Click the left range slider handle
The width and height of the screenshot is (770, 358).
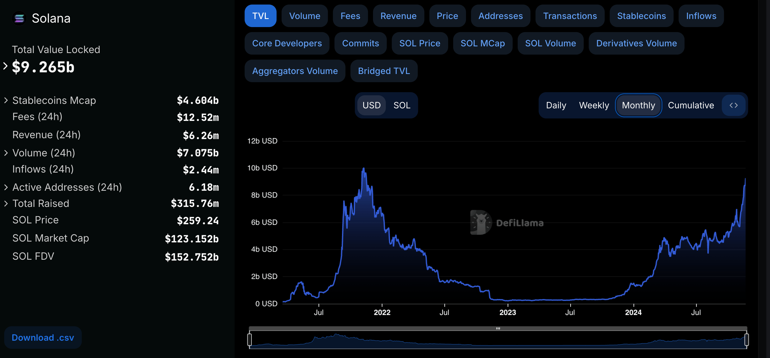pos(249,340)
